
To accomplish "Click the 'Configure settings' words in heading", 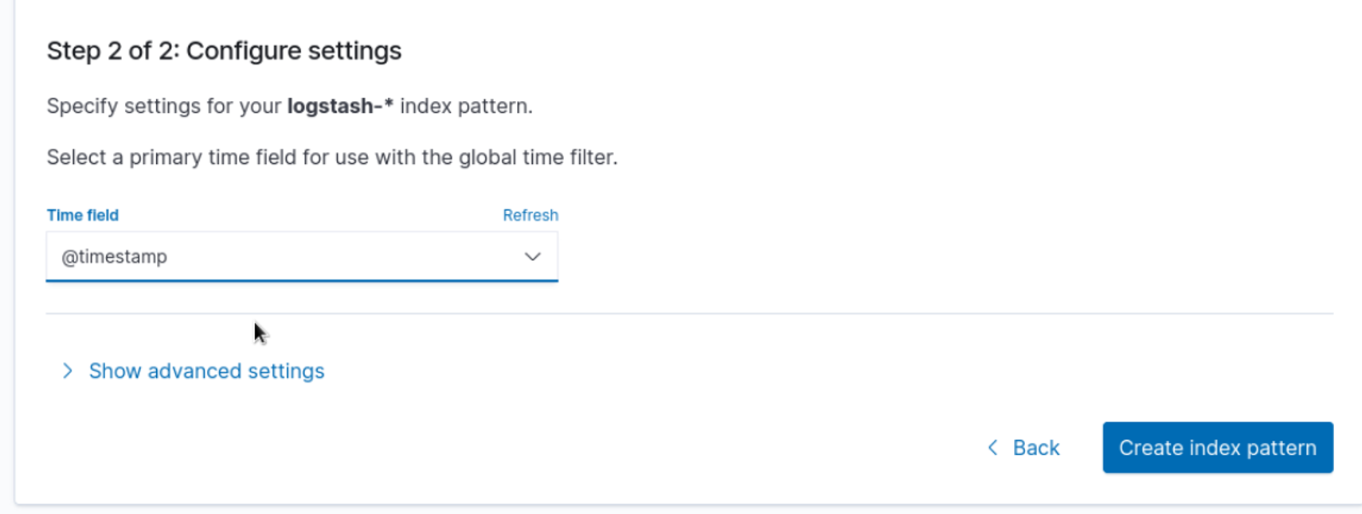I will coord(294,51).
